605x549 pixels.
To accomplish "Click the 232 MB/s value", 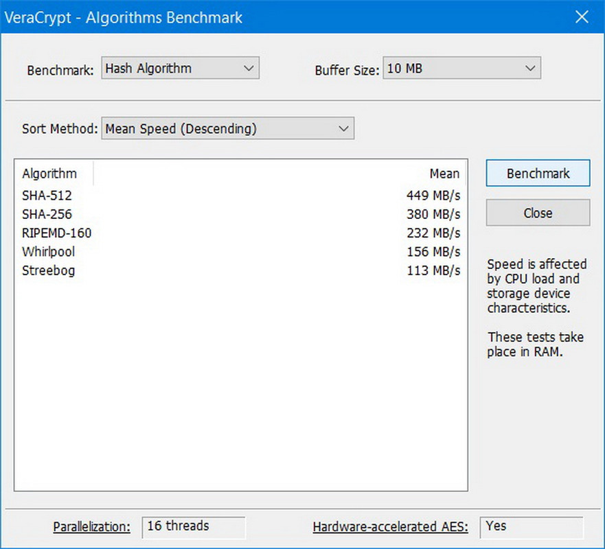I will [x=433, y=233].
